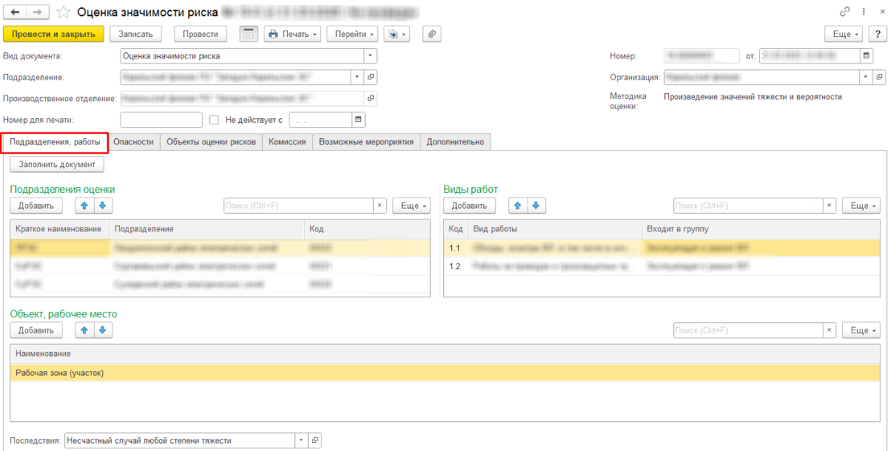Open the Организация field's linked record icon
Image resolution: width=888 pixels, height=451 pixels.
(x=879, y=77)
